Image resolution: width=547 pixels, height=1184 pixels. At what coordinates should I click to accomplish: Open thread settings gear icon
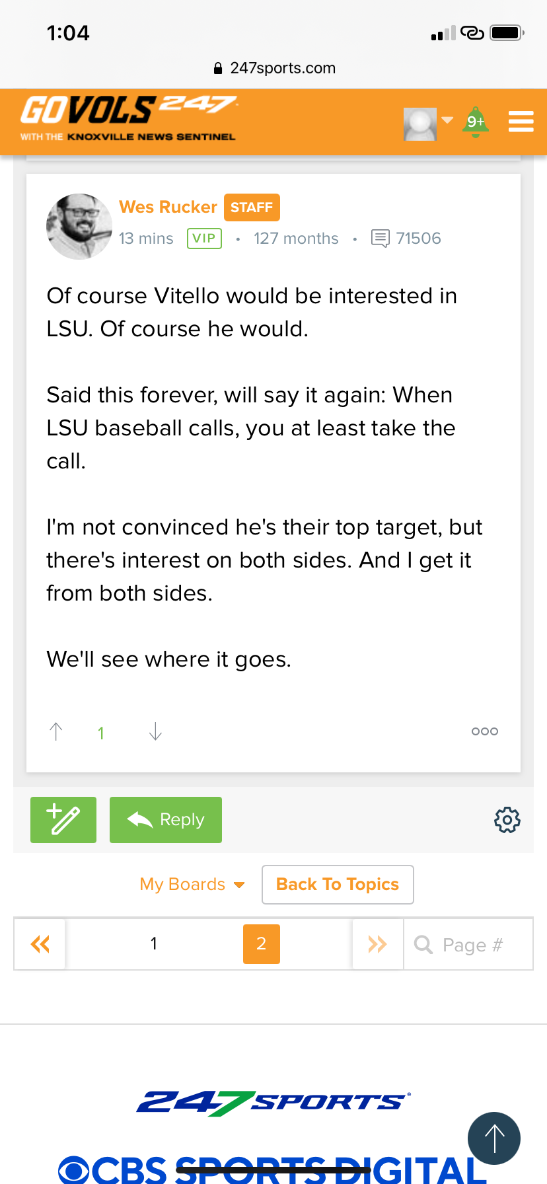[507, 820]
